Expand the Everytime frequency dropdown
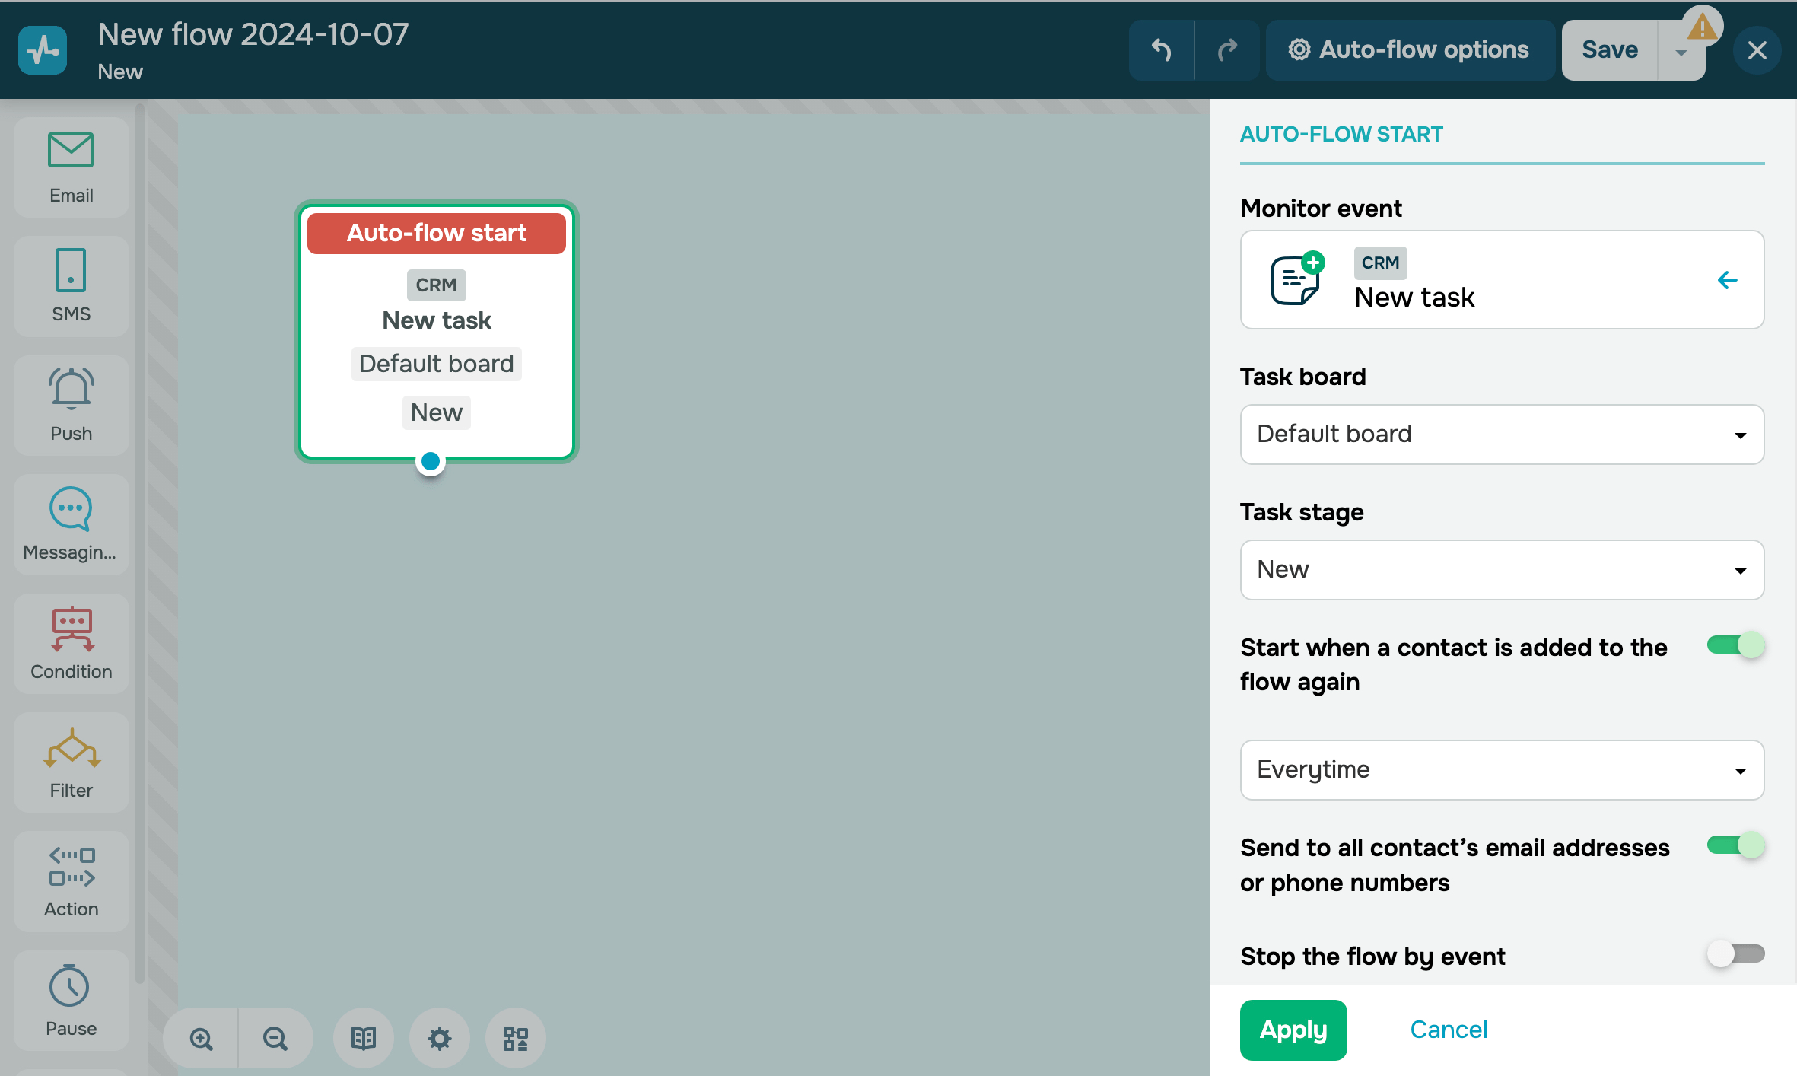The image size is (1797, 1076). [x=1502, y=770]
